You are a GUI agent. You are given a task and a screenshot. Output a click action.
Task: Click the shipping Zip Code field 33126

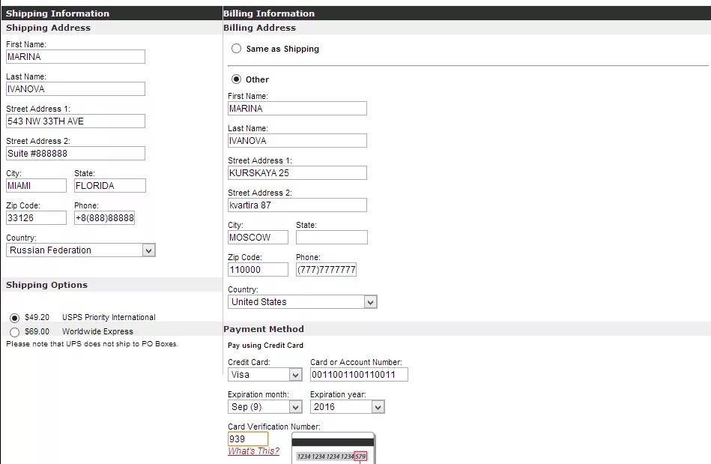36,217
